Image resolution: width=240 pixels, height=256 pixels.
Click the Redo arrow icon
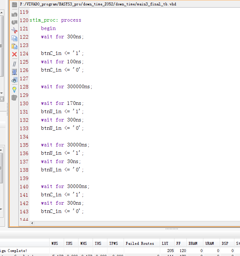(14, 22)
